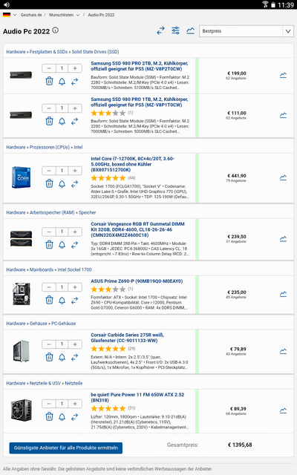The height and width of the screenshot is (475, 297).
Task: Swap the Corsair Vengeance RAM product
Action: point(74,244)
